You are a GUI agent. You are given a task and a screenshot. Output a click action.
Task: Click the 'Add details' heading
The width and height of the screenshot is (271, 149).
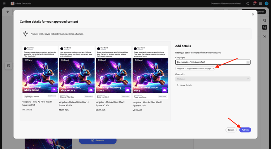pos(183,46)
